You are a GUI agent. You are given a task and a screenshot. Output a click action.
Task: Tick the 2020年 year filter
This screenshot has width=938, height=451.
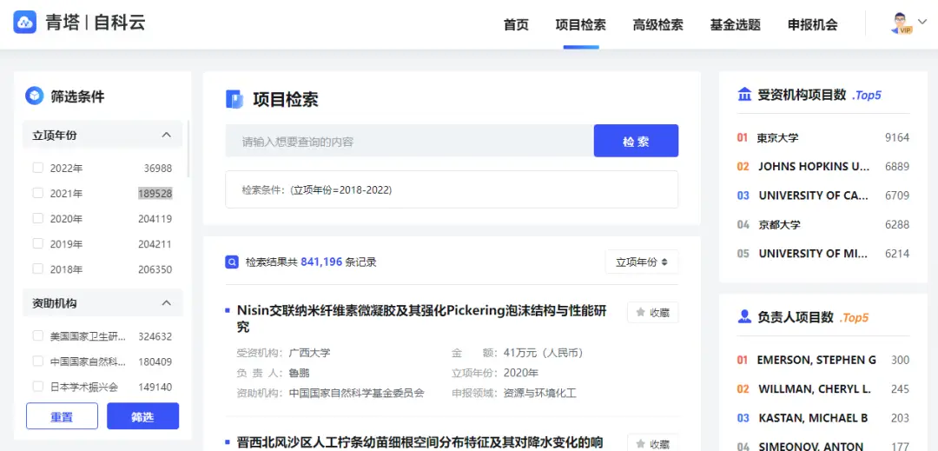tap(37, 218)
